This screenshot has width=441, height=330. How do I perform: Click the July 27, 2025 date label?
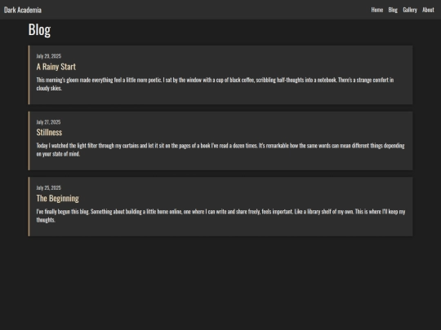click(48, 122)
